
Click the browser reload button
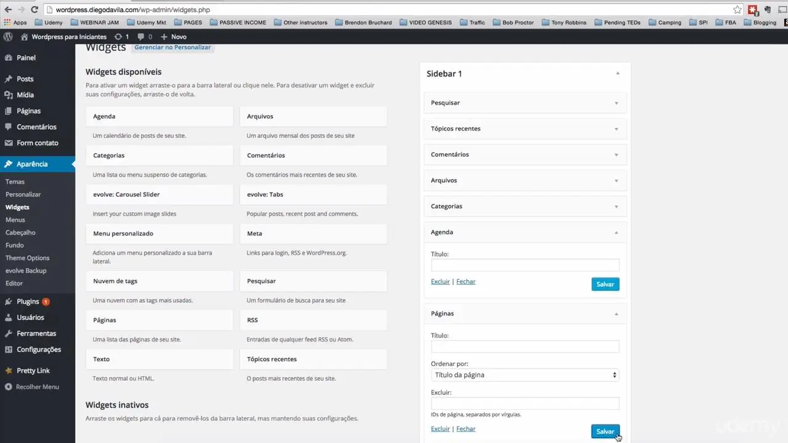(x=34, y=10)
